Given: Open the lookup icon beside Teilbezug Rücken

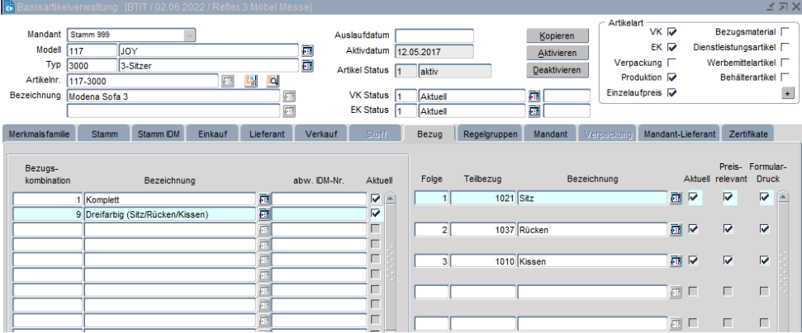Looking at the screenshot, I should (x=676, y=229).
